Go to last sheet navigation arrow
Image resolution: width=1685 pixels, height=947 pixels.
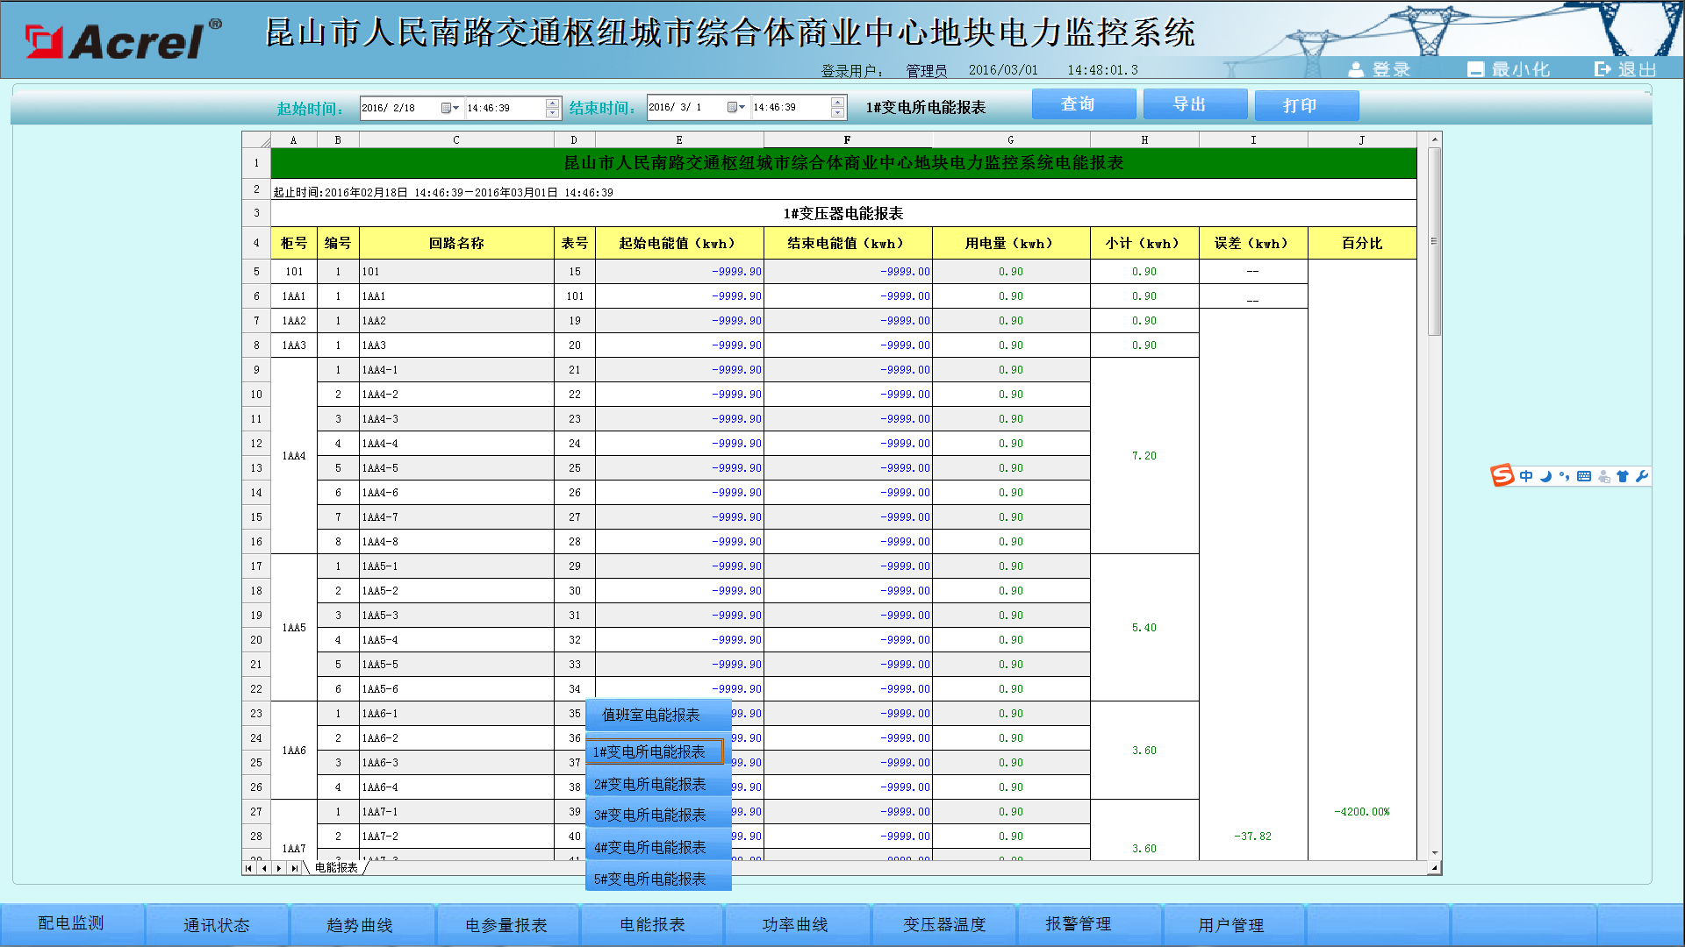click(x=294, y=868)
